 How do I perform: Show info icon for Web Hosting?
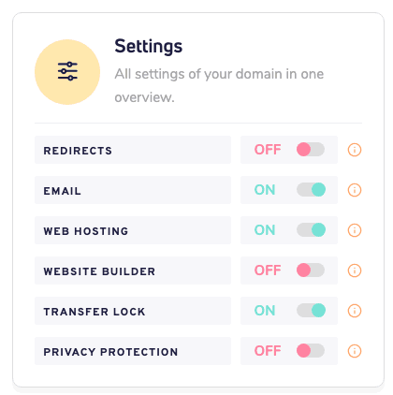355,230
